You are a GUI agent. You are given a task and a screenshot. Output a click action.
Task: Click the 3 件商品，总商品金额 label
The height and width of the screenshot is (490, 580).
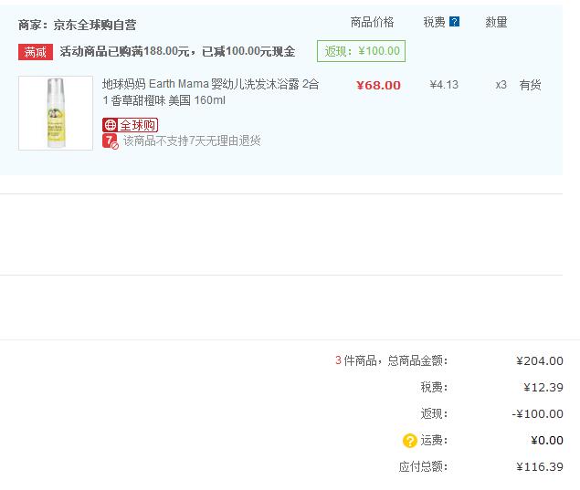tap(391, 360)
